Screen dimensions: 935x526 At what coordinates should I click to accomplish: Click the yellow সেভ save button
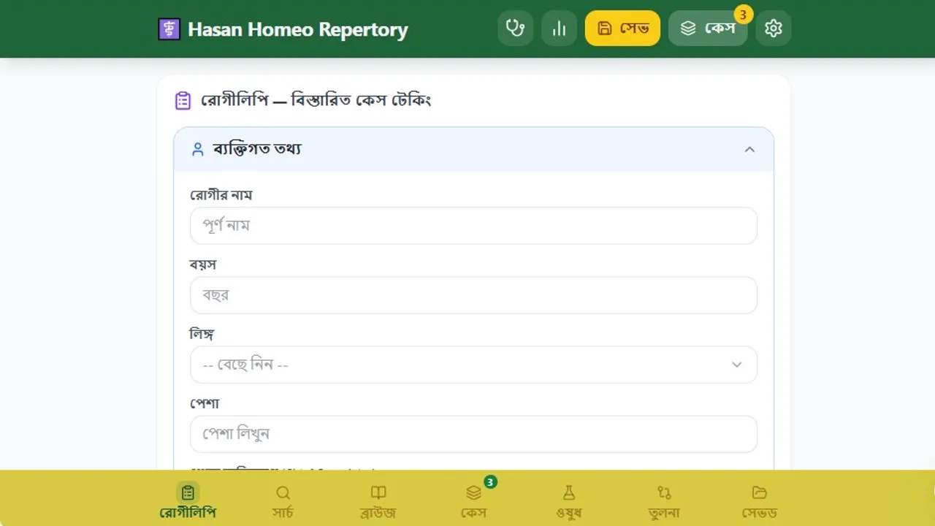622,28
